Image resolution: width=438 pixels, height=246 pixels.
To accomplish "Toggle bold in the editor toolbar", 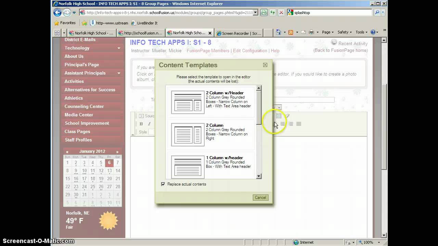I will pos(141,124).
